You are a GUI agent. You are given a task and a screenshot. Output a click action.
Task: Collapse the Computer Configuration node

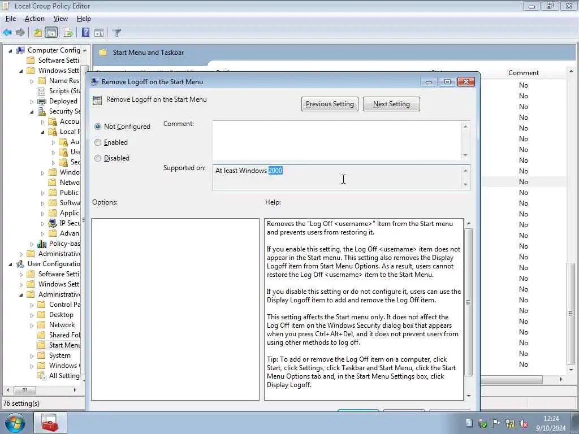[10, 50]
